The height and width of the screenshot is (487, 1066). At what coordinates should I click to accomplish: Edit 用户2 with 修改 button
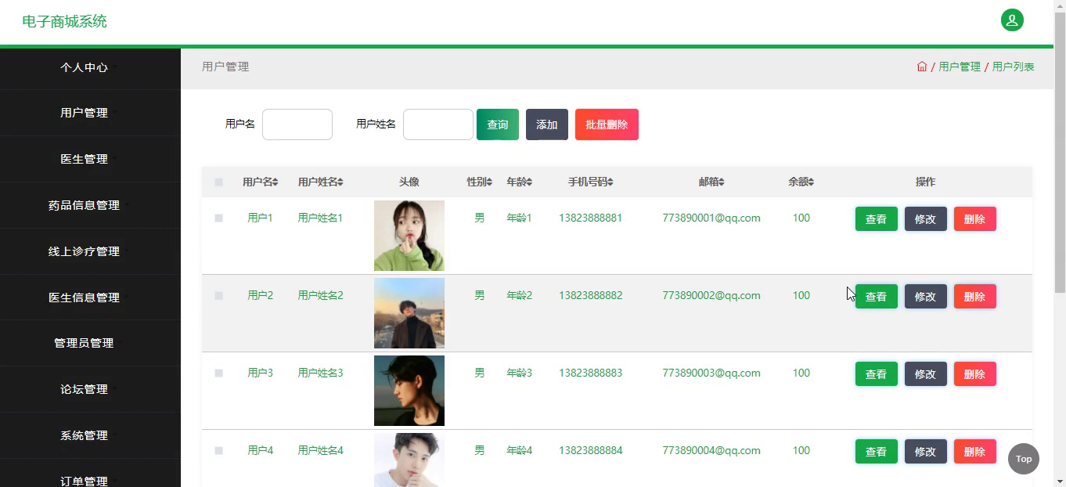[925, 297]
